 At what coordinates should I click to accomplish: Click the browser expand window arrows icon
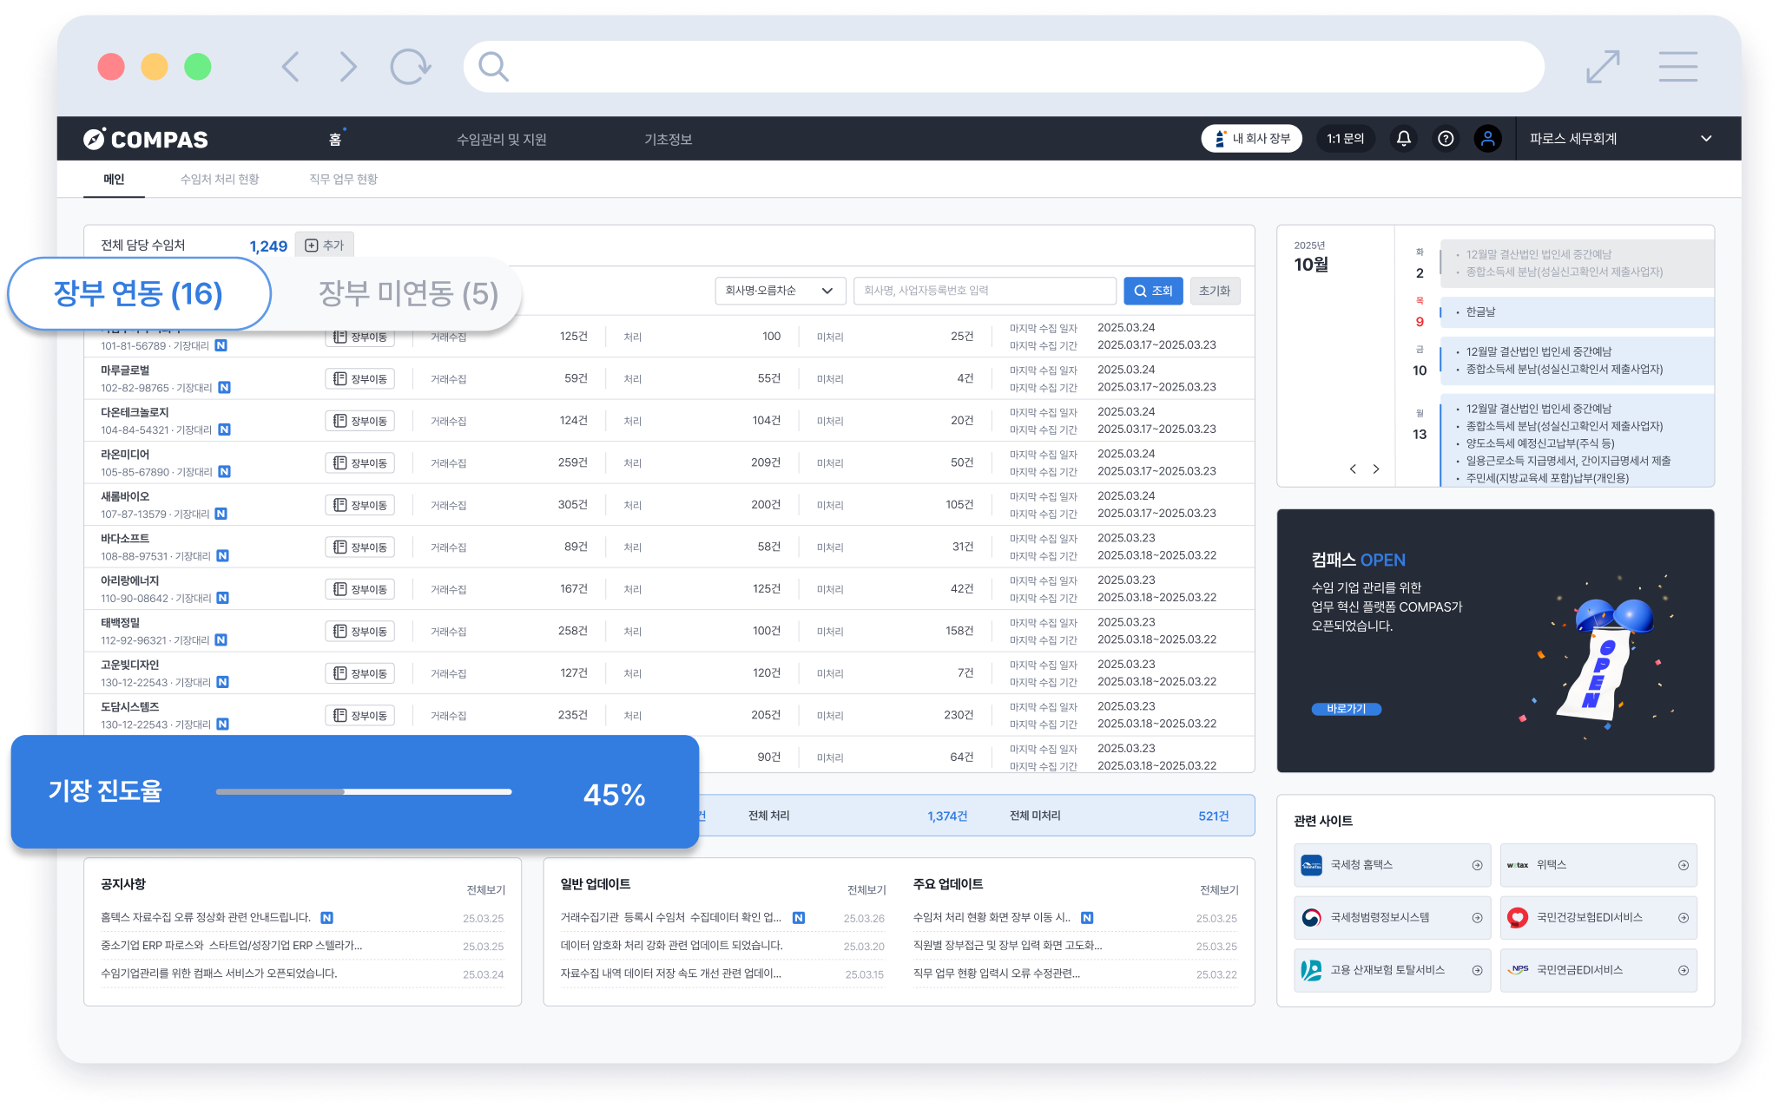(x=1603, y=67)
